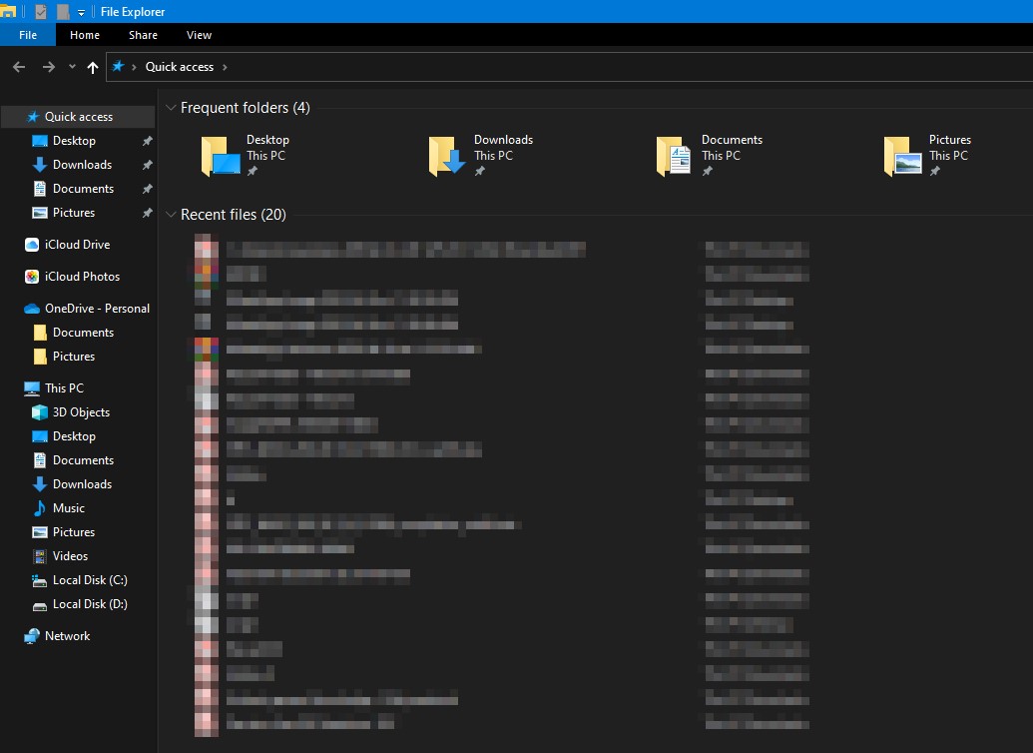Click the up one level navigation arrow
The height and width of the screenshot is (753, 1033).
(92, 66)
